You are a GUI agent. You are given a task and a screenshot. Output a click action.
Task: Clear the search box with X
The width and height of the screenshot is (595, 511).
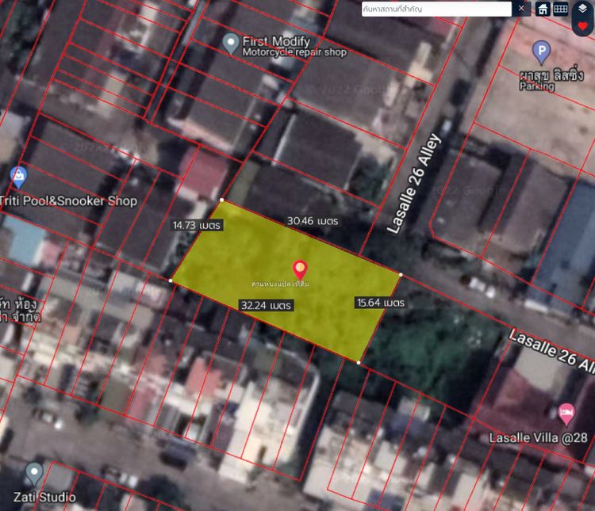point(521,9)
